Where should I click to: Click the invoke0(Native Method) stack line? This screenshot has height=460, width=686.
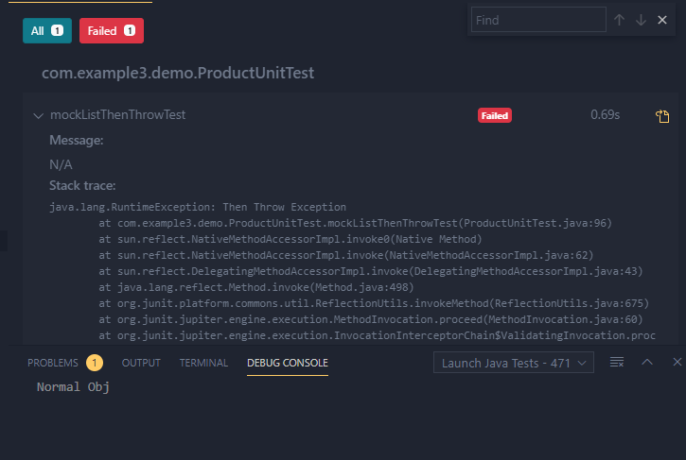tap(290, 239)
